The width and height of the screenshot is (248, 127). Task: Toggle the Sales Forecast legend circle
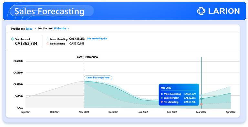pos(13,39)
